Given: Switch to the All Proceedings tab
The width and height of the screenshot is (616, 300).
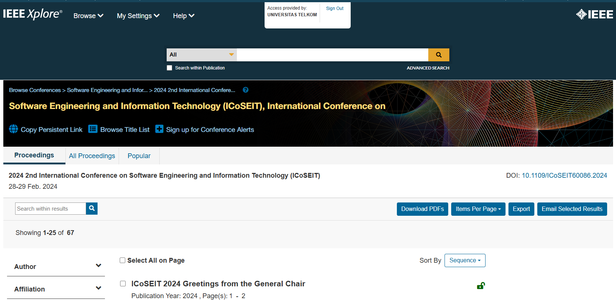Looking at the screenshot, I should tap(92, 156).
